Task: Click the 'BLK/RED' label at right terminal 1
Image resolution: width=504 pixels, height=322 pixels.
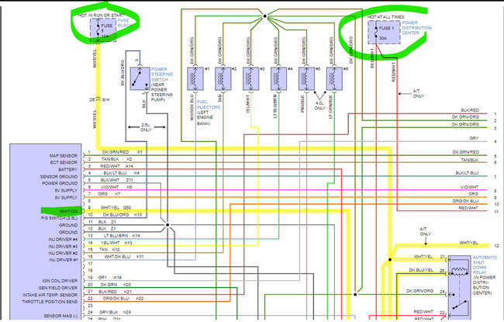Action: click(470, 110)
